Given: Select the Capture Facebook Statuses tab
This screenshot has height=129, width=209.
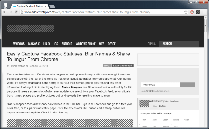Looking at the screenshot, I should click(x=30, y=6).
